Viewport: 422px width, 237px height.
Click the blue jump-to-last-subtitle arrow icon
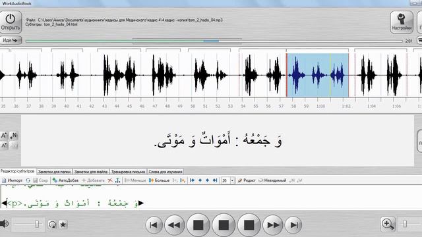[215, 180]
